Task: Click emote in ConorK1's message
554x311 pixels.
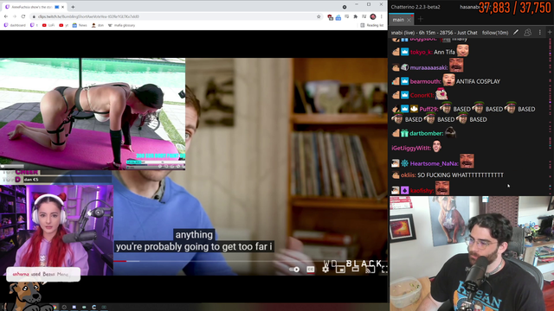Action: coord(441,94)
